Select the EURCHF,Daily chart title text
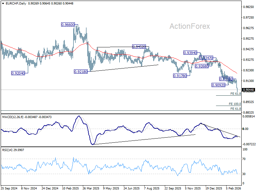 [16, 4]
